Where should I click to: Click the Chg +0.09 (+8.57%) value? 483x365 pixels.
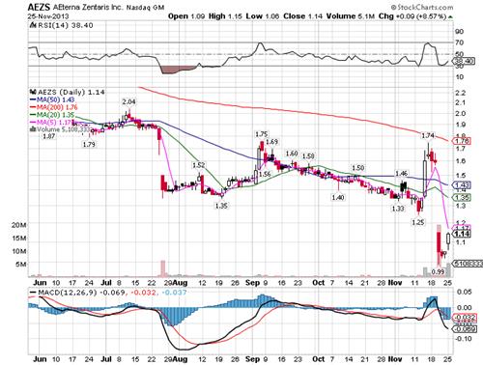tap(412, 16)
